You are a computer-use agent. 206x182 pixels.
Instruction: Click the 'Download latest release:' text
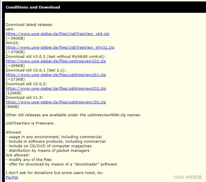[29, 25]
